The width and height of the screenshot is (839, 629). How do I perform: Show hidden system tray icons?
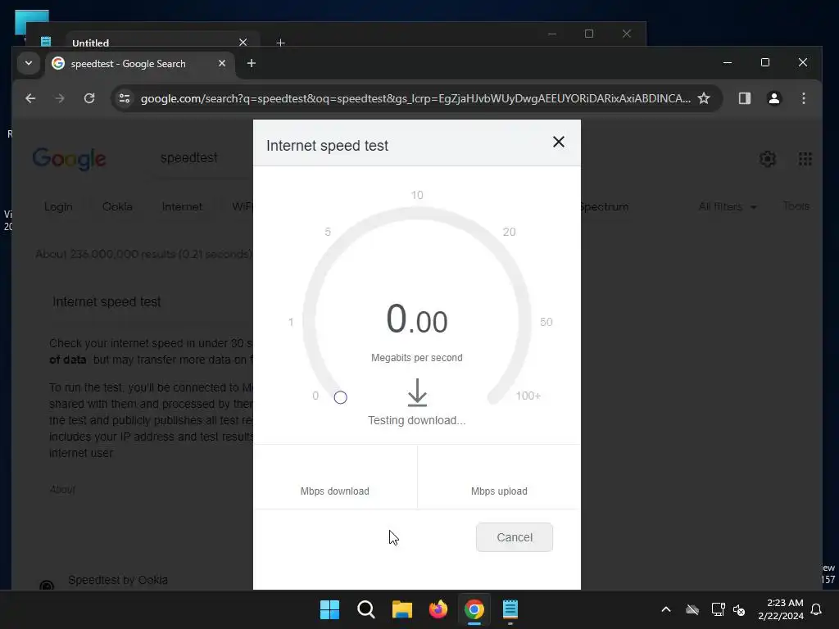tap(666, 609)
